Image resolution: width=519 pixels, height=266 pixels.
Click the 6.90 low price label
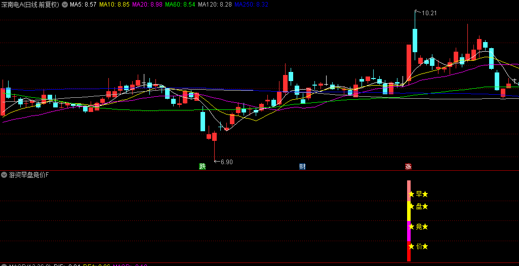[x=227, y=162]
